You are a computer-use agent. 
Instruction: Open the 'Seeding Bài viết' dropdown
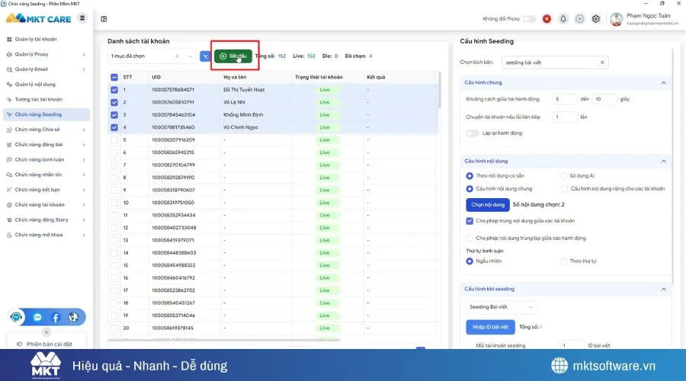[x=501, y=307]
